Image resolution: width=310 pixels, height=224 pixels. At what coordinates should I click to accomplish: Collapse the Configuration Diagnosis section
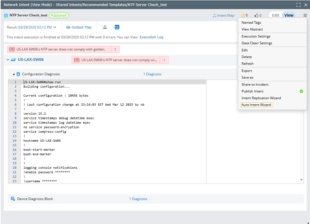pos(14,74)
